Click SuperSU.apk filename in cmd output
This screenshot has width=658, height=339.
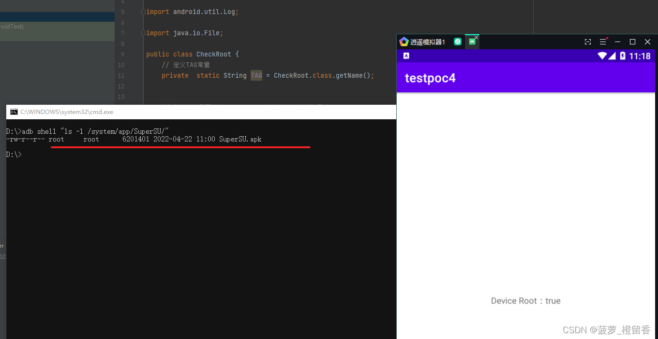pos(240,139)
